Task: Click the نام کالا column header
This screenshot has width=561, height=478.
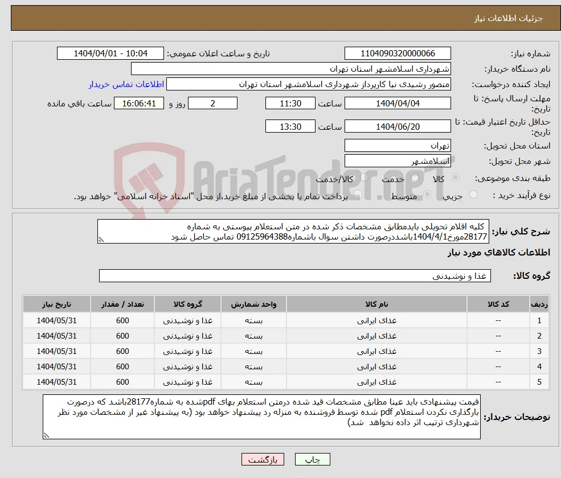Action: click(376, 304)
